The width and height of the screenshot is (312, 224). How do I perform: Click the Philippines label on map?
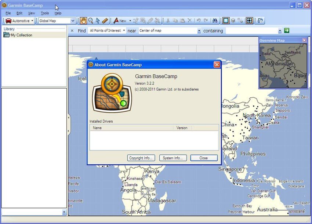coord(253,154)
